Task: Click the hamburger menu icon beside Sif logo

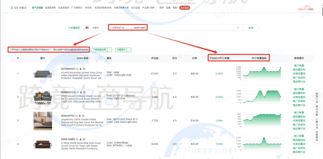Action: click(11, 8)
